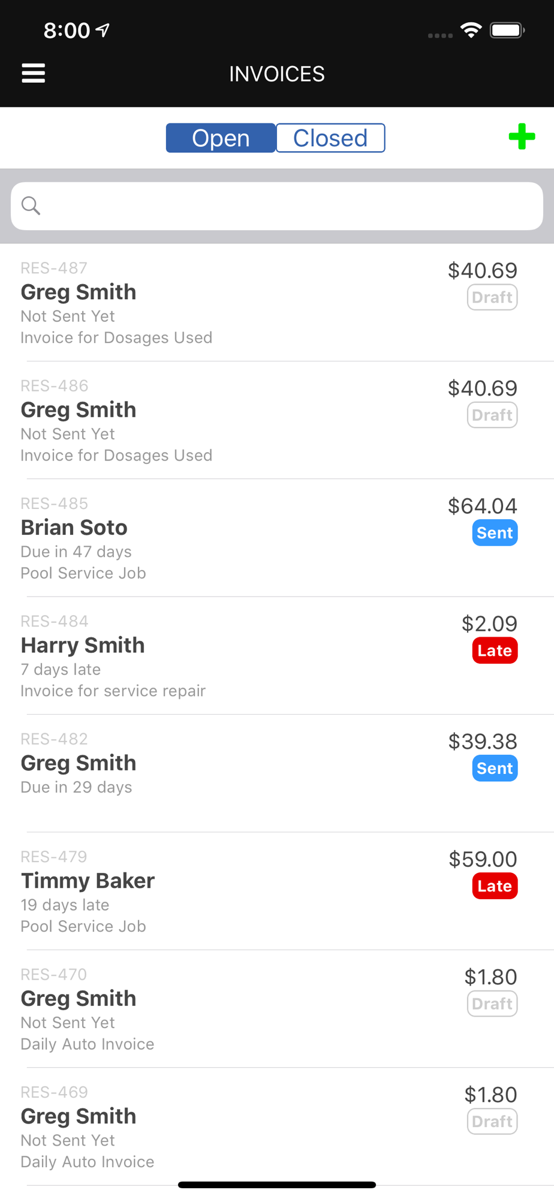
Task: Tap the Draft badge on RES-469
Action: pos(492,1122)
